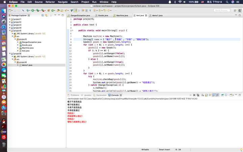
Task: Click the Wi-Fi icon in menu bar
Action: point(180,2)
